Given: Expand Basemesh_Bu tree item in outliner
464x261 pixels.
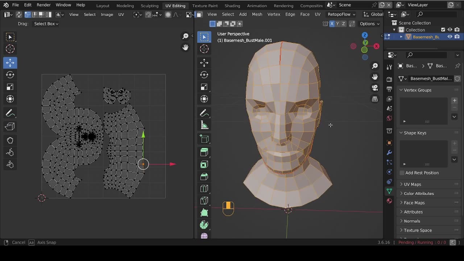Looking at the screenshot, I should tap(401, 37).
